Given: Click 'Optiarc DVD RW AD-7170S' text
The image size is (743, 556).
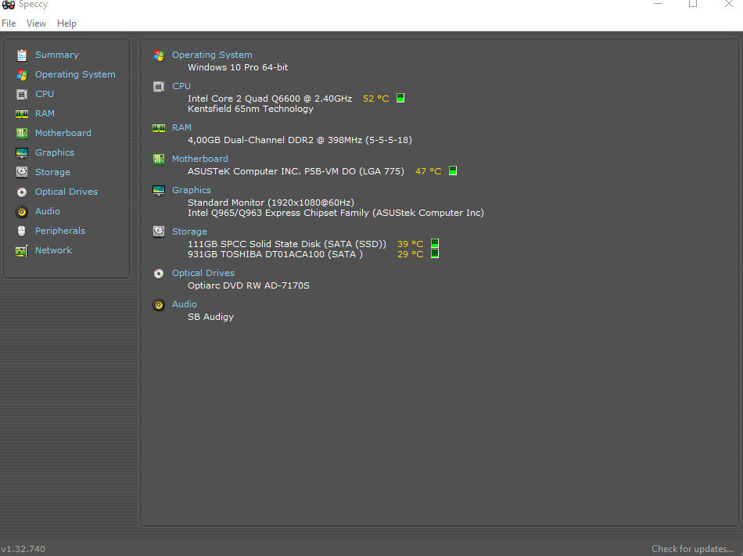Looking at the screenshot, I should click(x=248, y=285).
